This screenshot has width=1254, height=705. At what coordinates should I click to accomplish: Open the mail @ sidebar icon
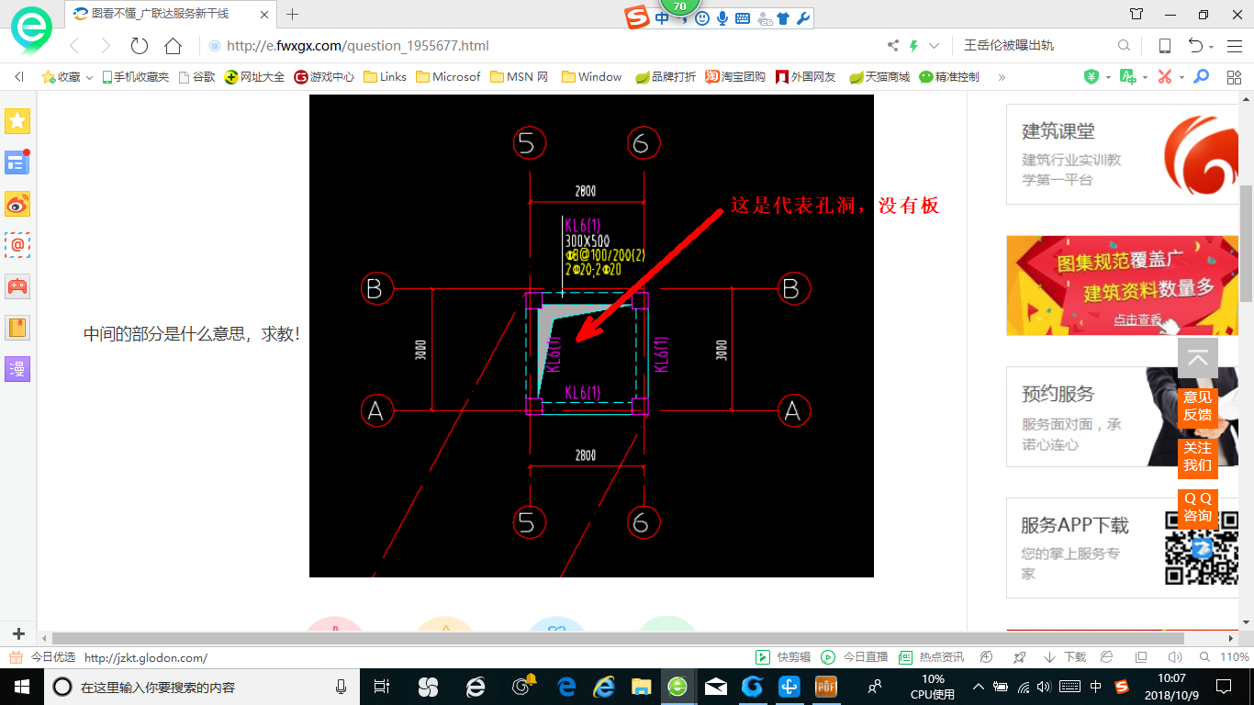[17, 245]
